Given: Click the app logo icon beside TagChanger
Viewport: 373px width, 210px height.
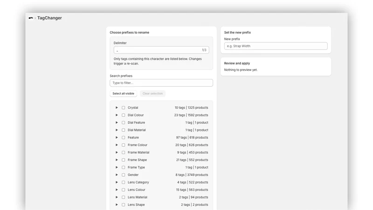Looking at the screenshot, I should pyautogui.click(x=31, y=18).
